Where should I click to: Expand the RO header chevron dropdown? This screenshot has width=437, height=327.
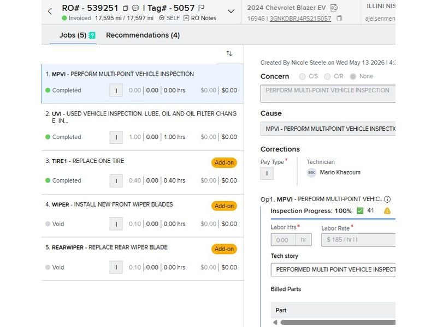tap(231, 11)
